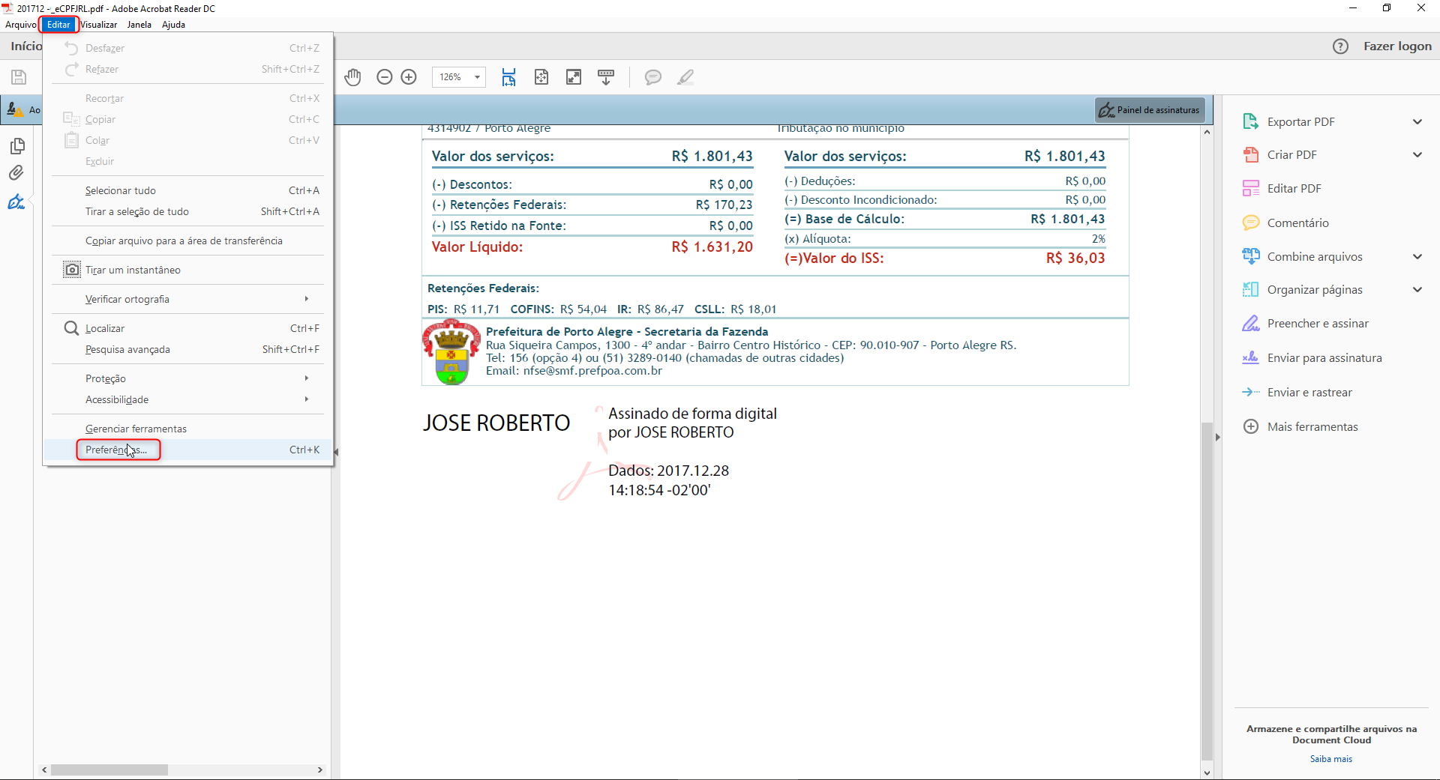
Task: Open the page thumbnails panel icon
Action: pyautogui.click(x=16, y=145)
